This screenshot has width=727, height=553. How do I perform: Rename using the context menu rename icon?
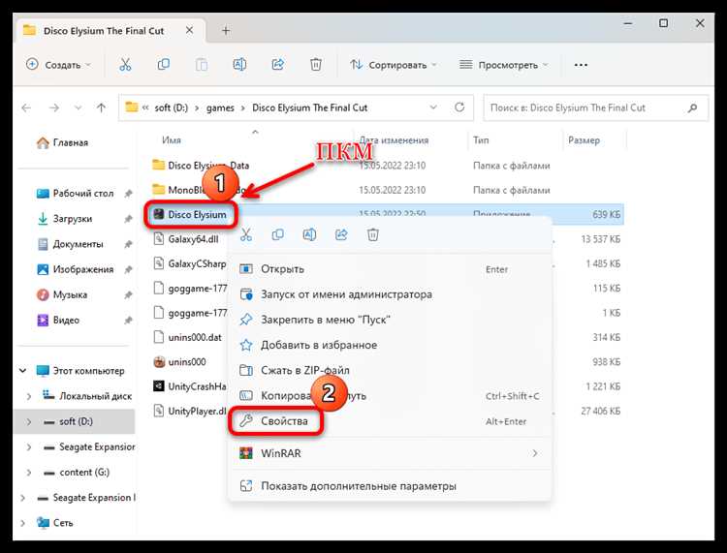[309, 234]
